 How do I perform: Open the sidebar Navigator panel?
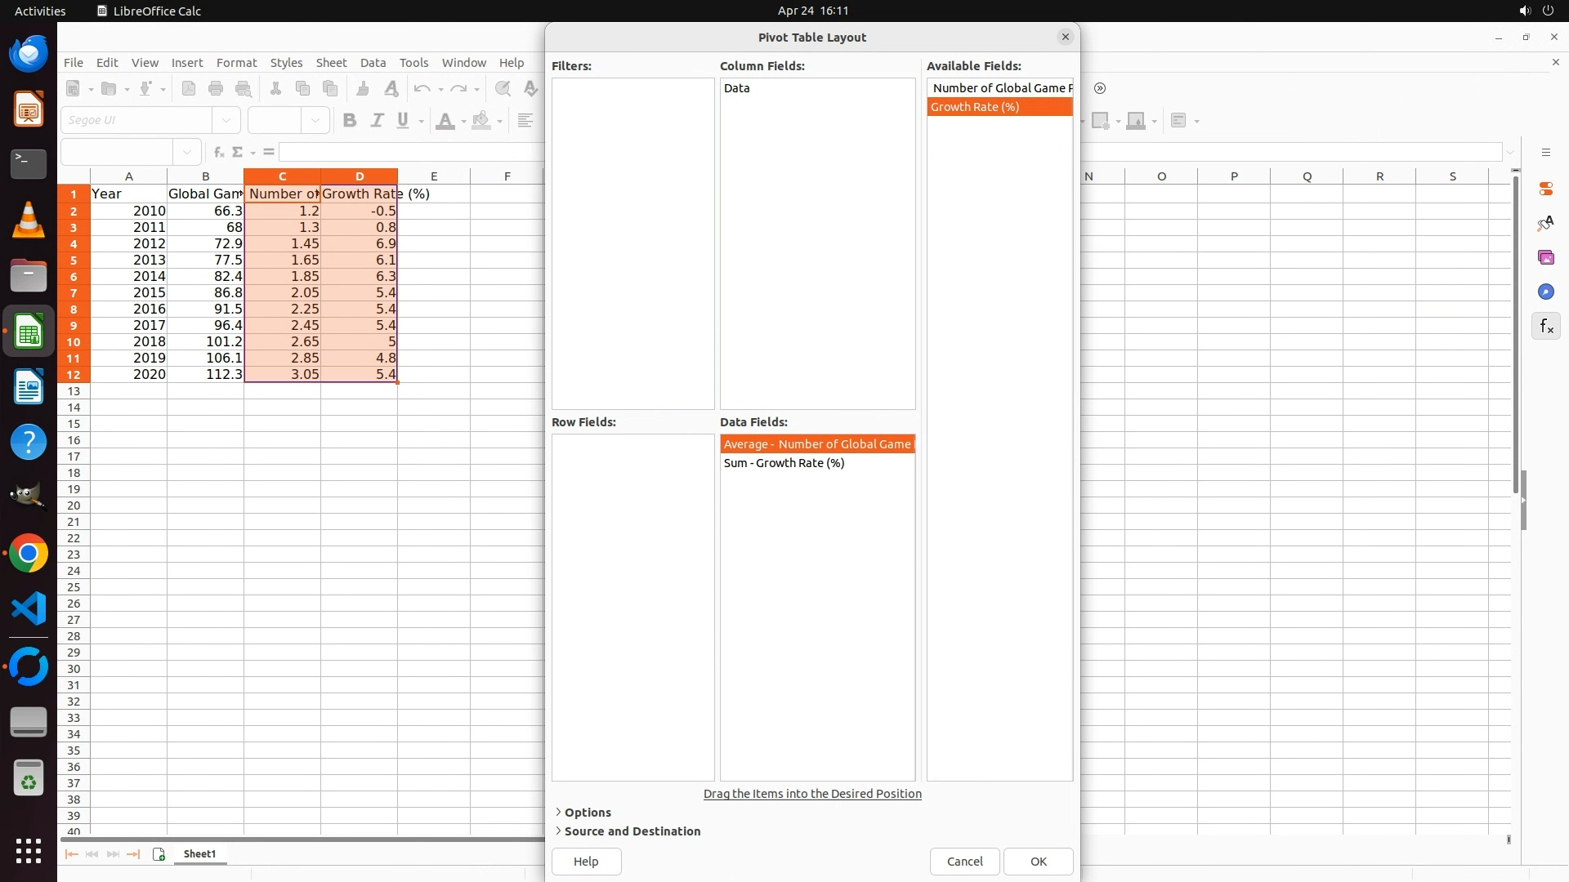[1545, 292]
